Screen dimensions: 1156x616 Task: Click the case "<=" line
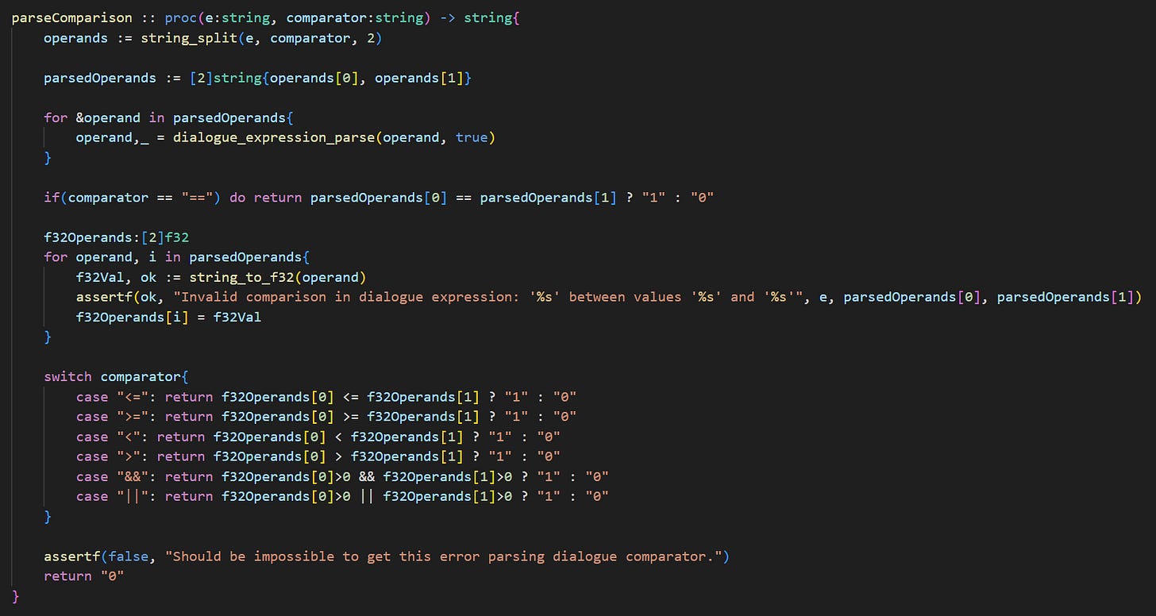[x=326, y=396]
